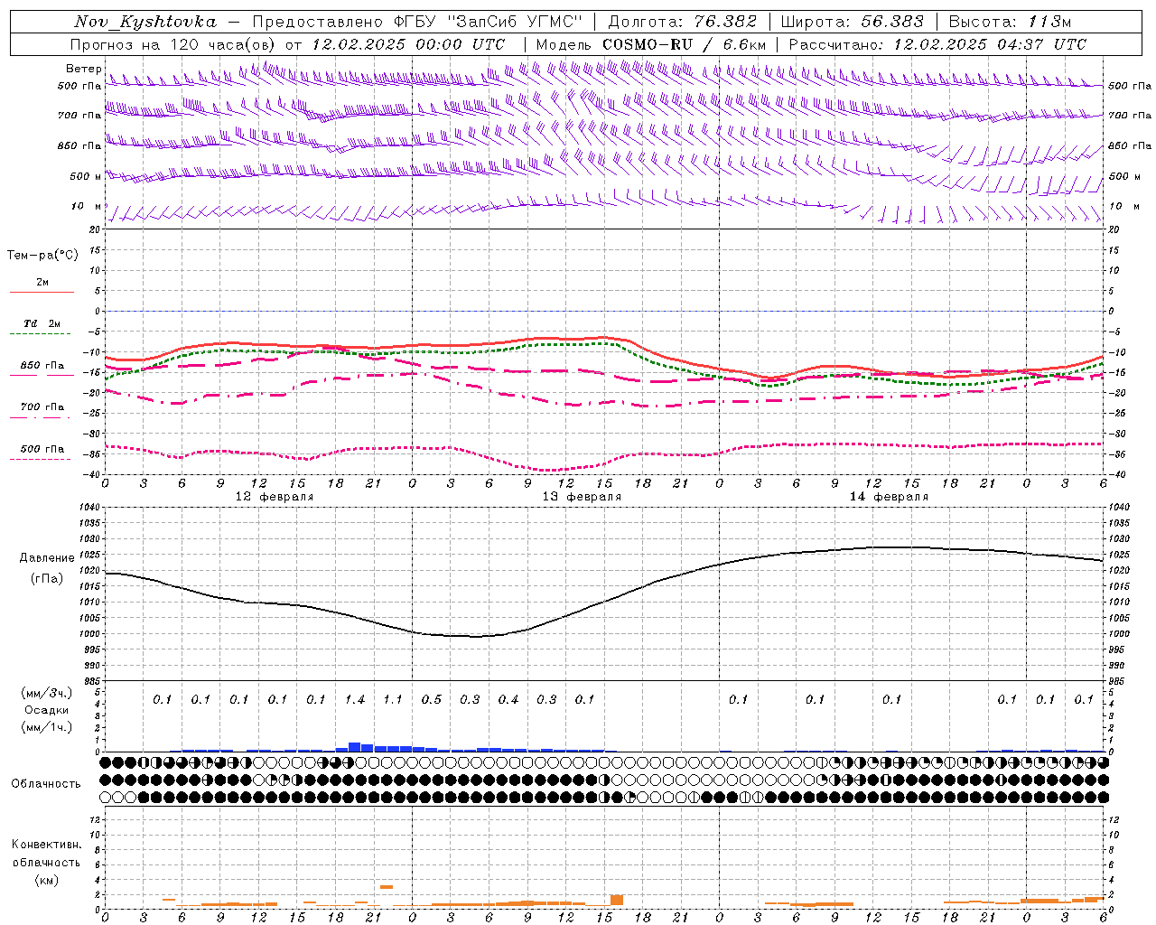
Task: Click the 'Ветер' wind panel label
Action: [x=83, y=69]
